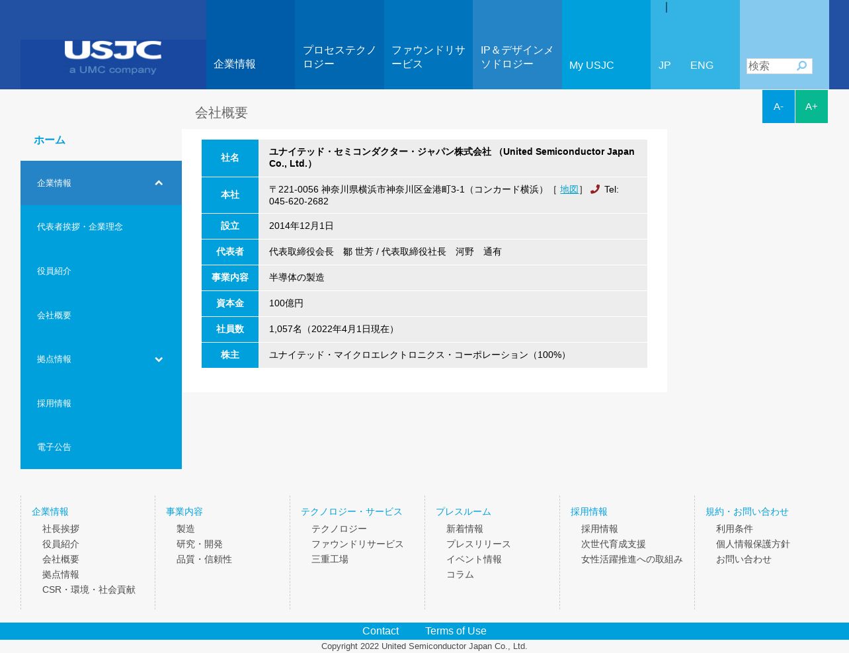Viewport: 849px width, 653px height.
Task: Expand the 拠点情報 sidebar submenu
Action: (x=159, y=359)
